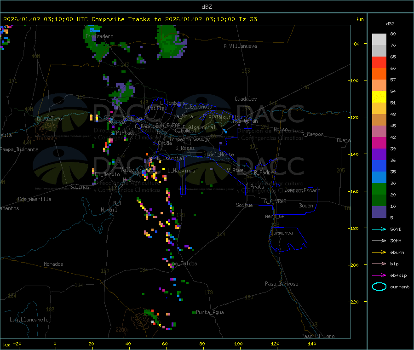
Task: Click the 'La_Nora' map label
Action: click(183, 116)
